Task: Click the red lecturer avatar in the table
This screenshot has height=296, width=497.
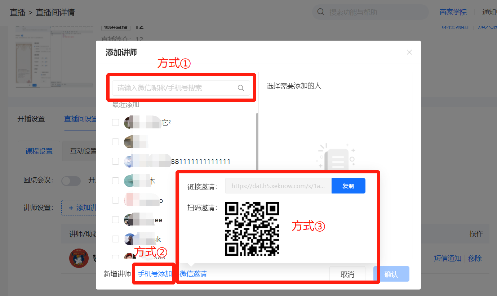Action: (x=79, y=258)
